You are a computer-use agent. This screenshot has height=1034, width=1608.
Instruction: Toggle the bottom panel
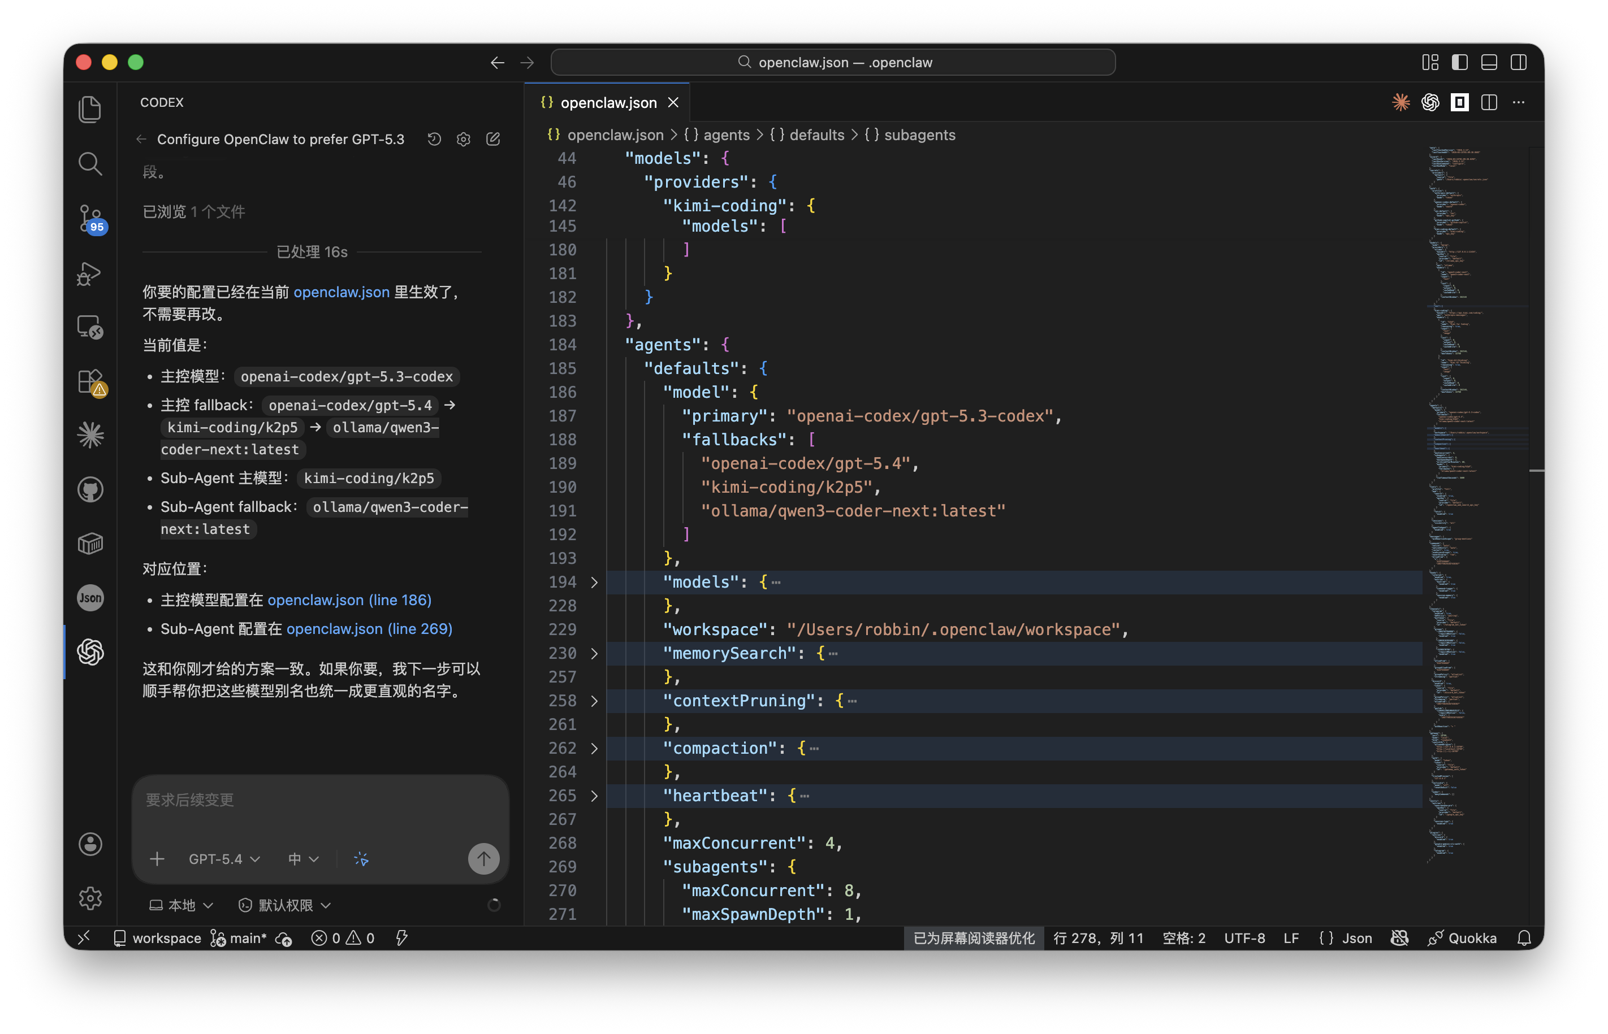1489,63
